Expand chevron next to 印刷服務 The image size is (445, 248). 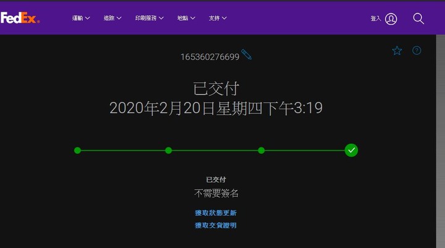(x=161, y=18)
